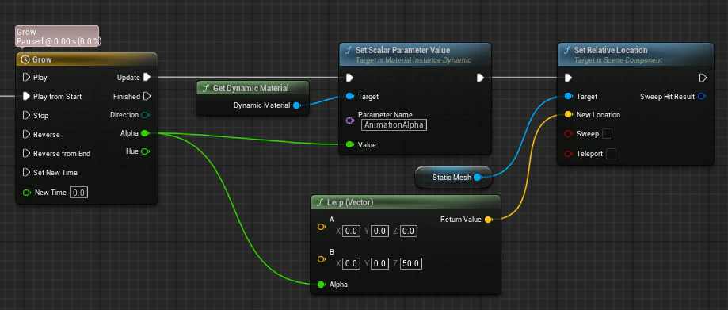Click the A vector Z value field
Screen dimensions: 728x310
408,231
